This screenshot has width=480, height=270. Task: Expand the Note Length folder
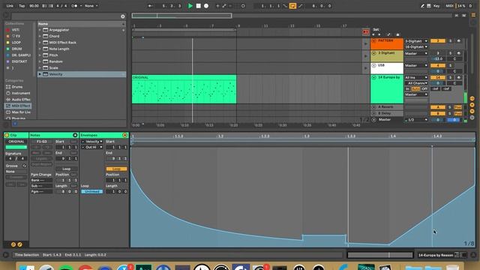click(x=40, y=49)
